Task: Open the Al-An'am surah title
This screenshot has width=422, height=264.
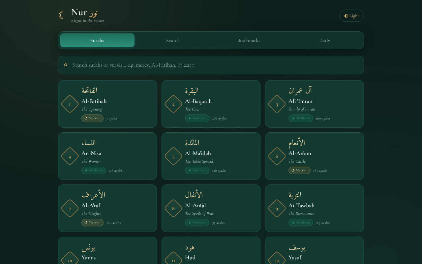Action: click(300, 153)
